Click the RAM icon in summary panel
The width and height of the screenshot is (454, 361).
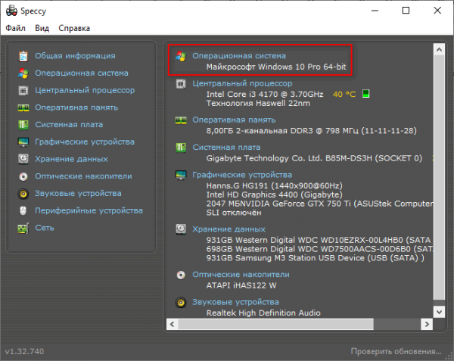(181, 120)
